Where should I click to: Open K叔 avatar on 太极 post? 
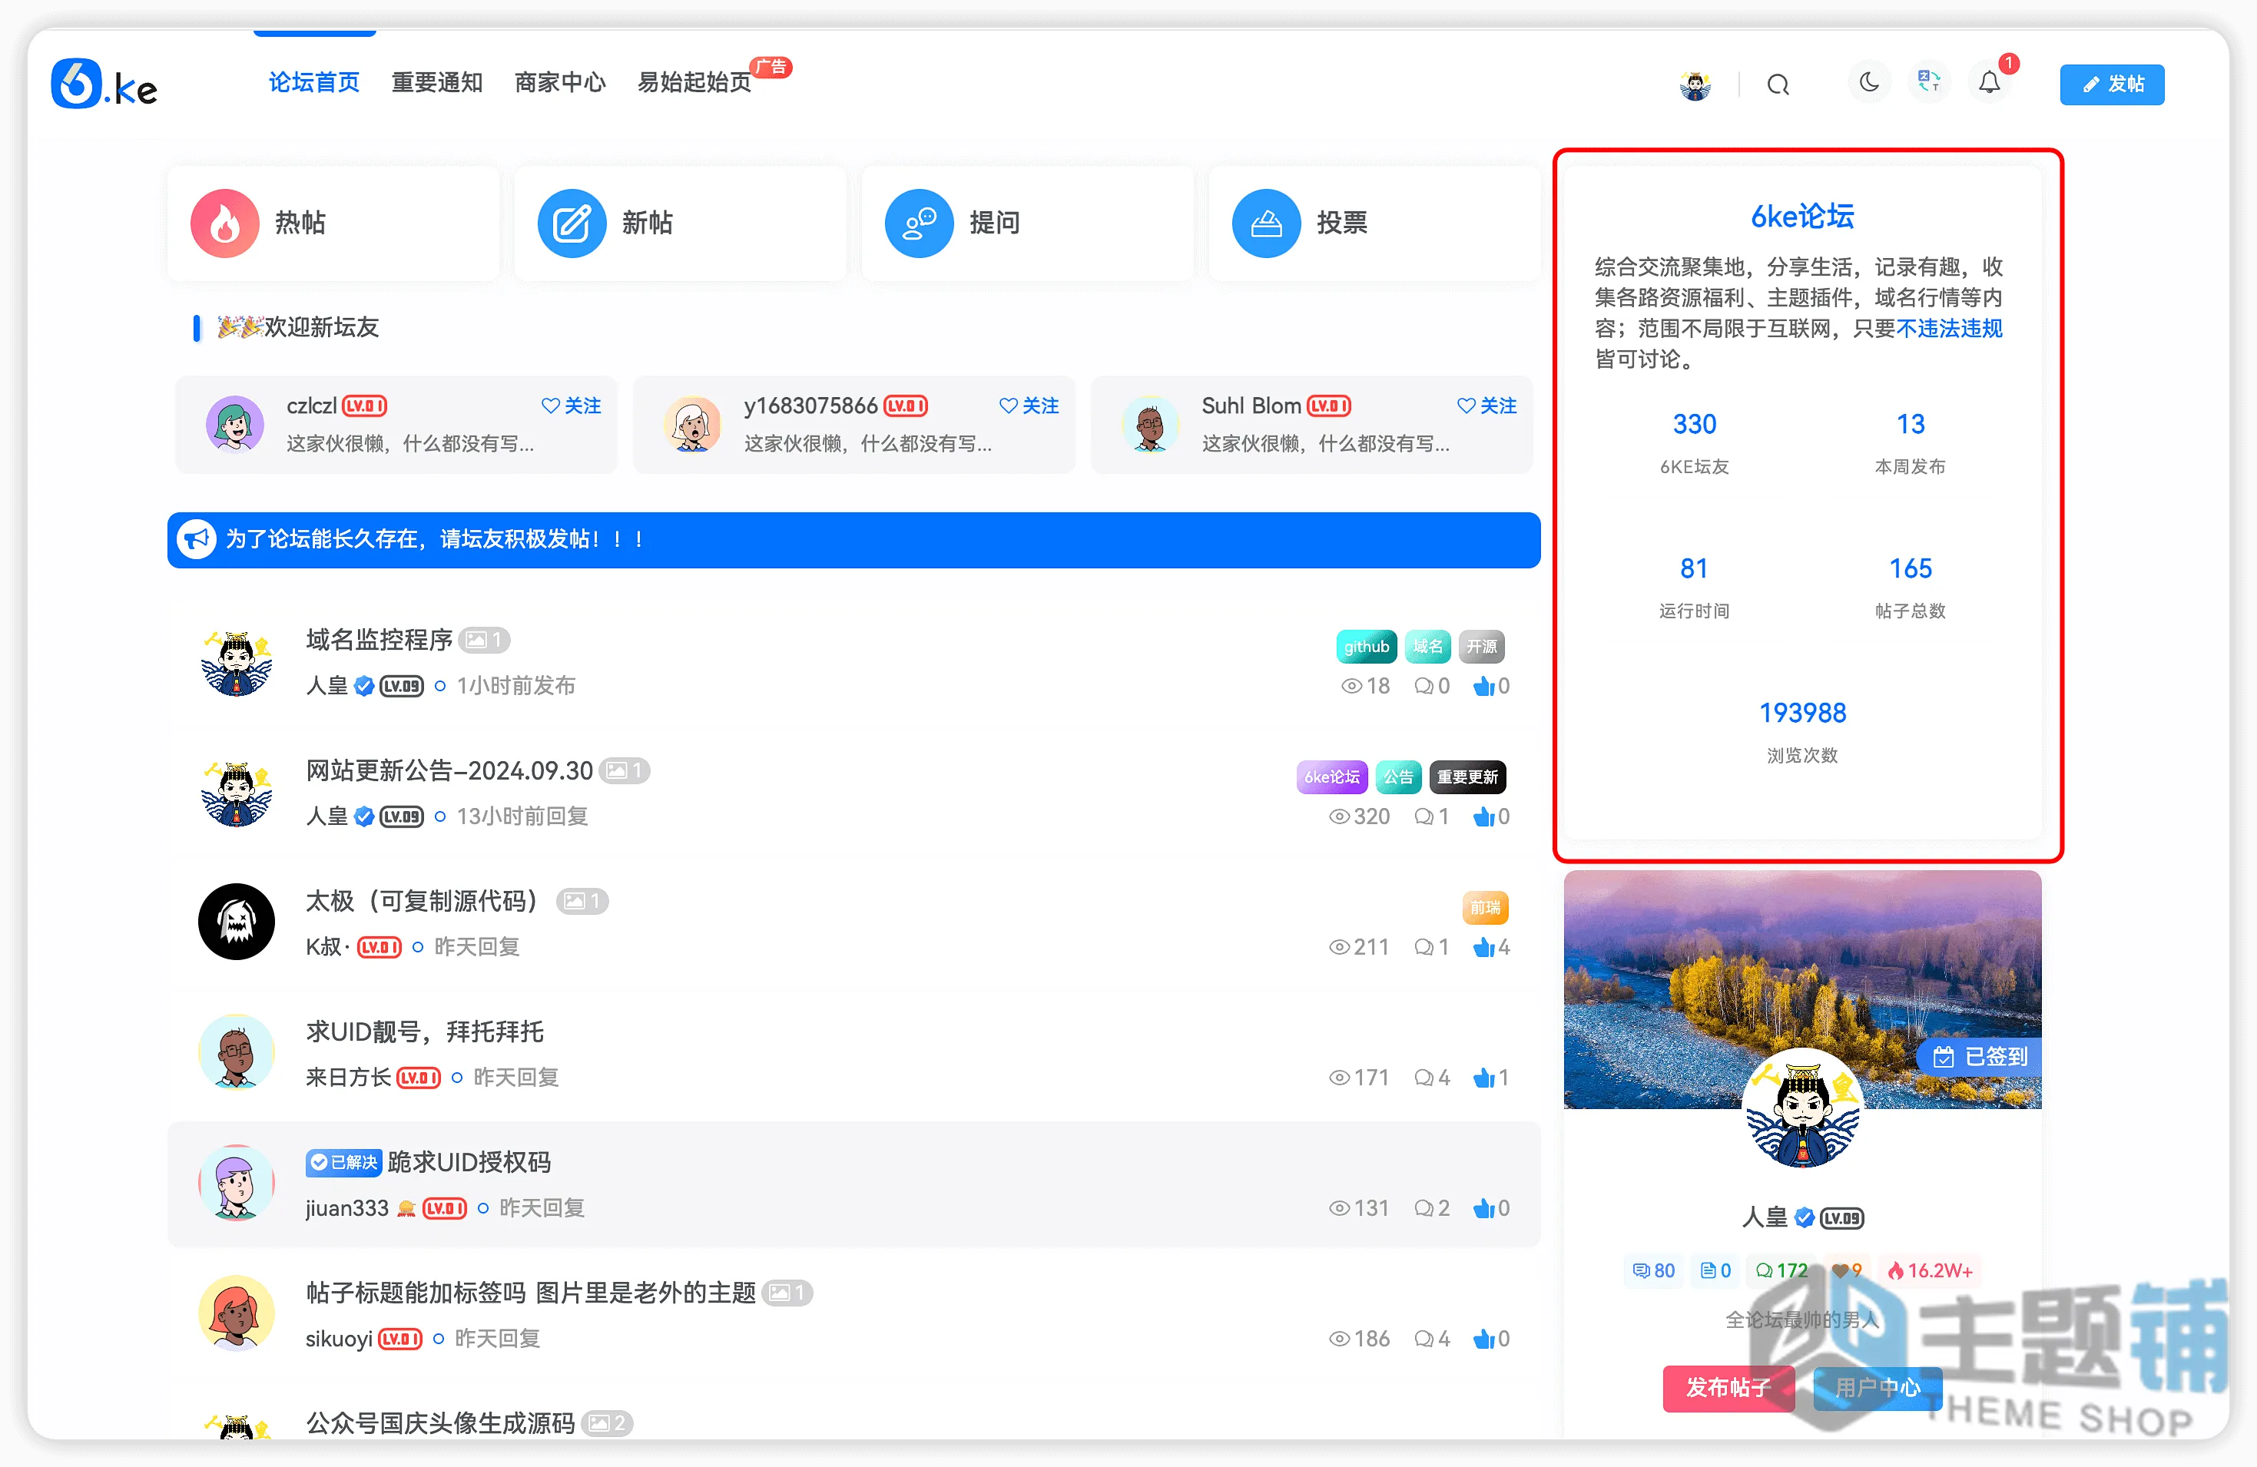(x=236, y=922)
